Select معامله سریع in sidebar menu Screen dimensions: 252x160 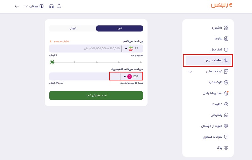(208, 60)
